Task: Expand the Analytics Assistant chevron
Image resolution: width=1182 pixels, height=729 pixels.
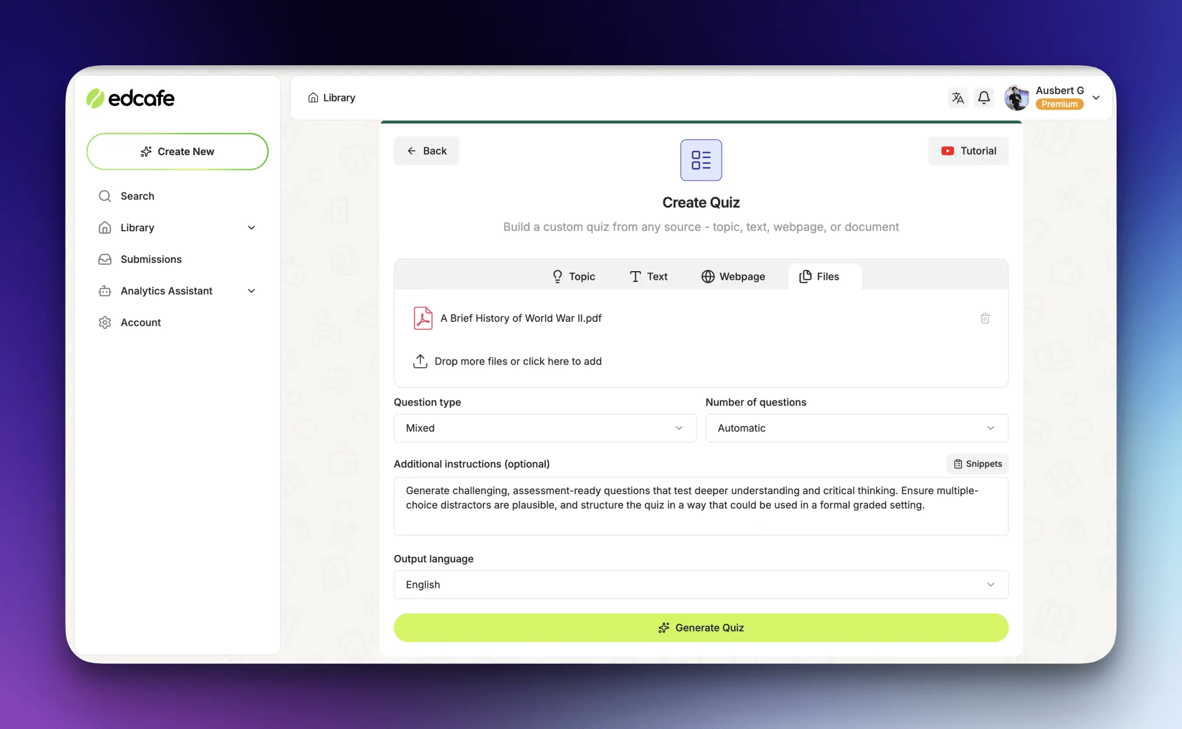Action: click(252, 291)
